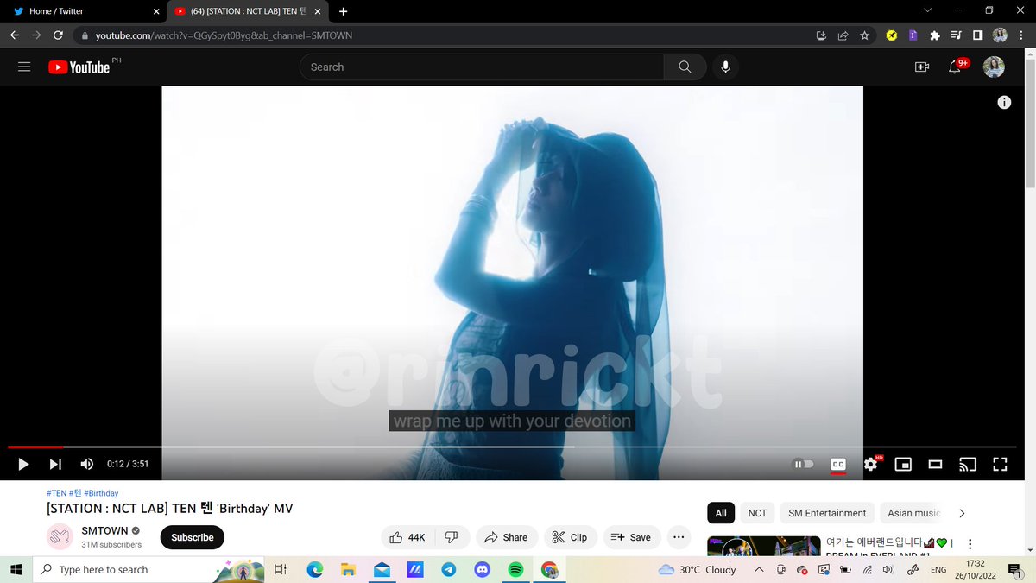Open media controls in Chrome toolbar

point(956,35)
